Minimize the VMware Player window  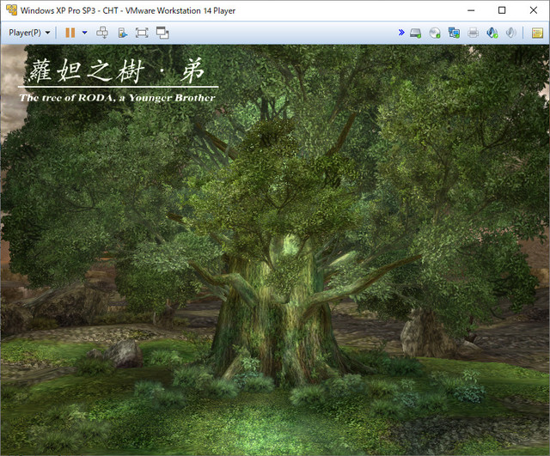[471, 10]
